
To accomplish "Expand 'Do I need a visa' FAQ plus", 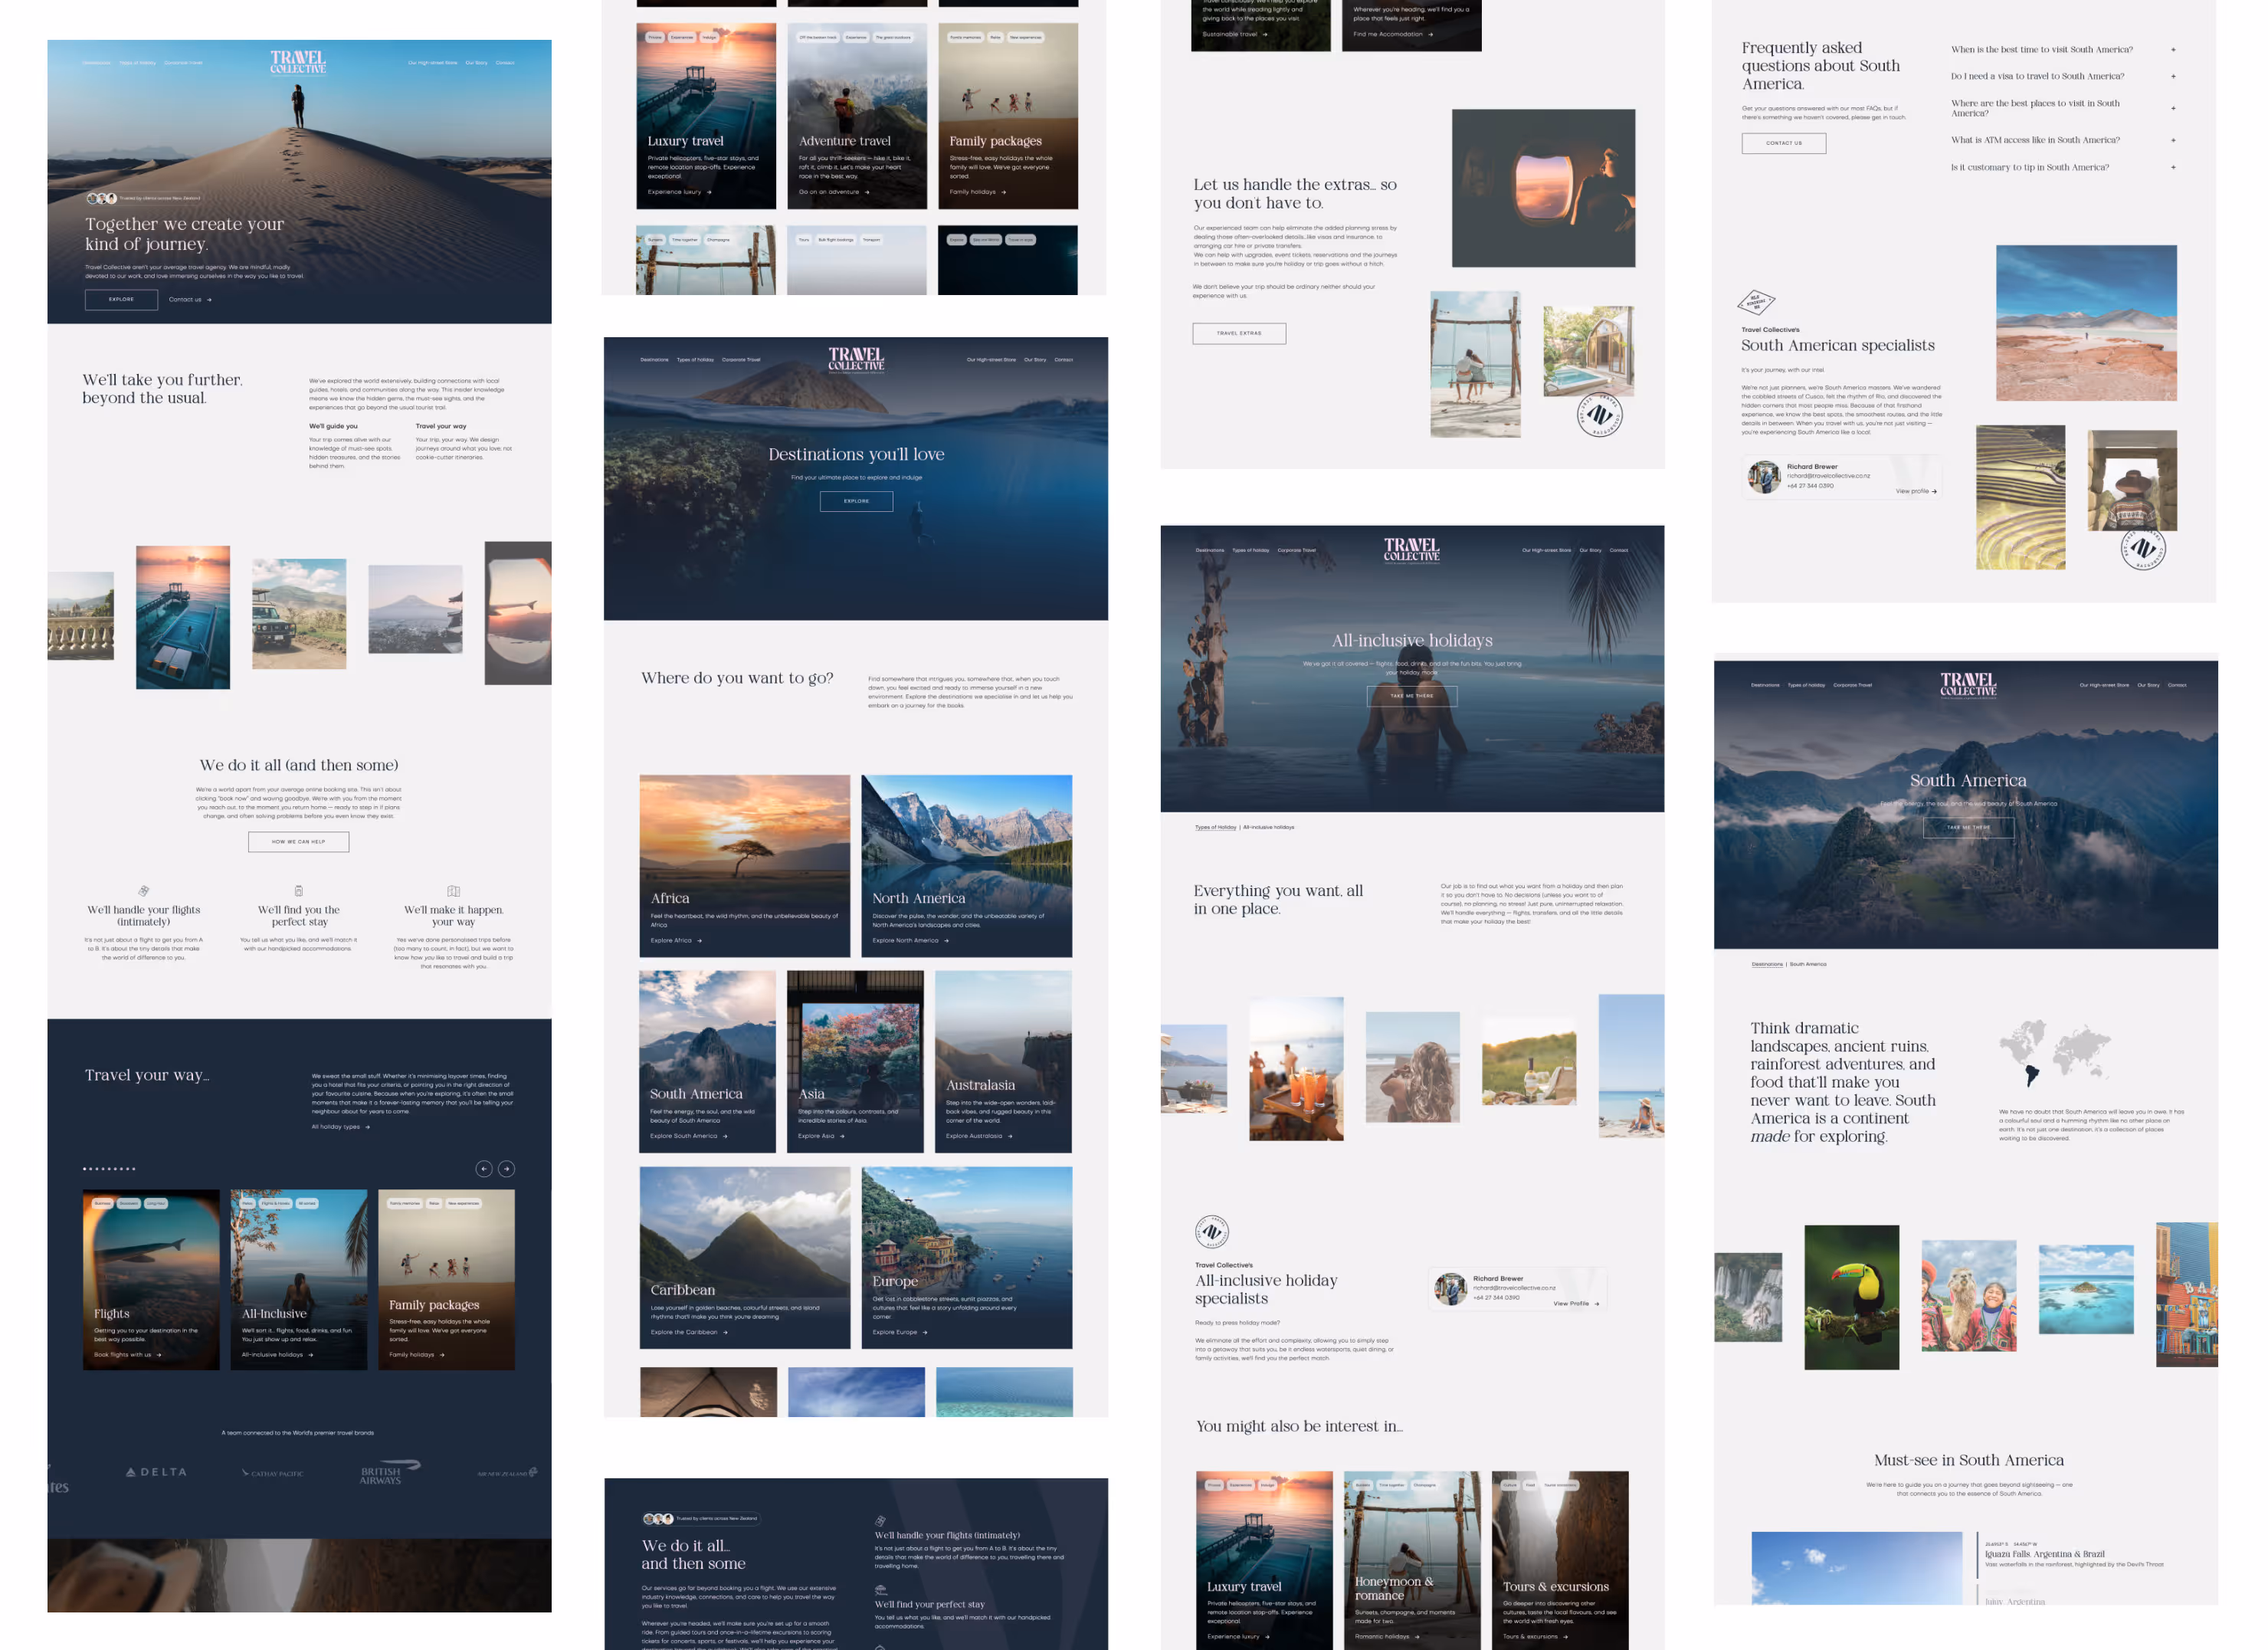I will pyautogui.click(x=2173, y=76).
